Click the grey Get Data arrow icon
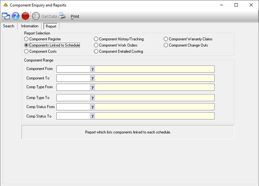 [36, 16]
